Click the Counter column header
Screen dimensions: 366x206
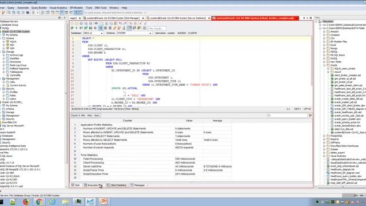click(x=128, y=121)
